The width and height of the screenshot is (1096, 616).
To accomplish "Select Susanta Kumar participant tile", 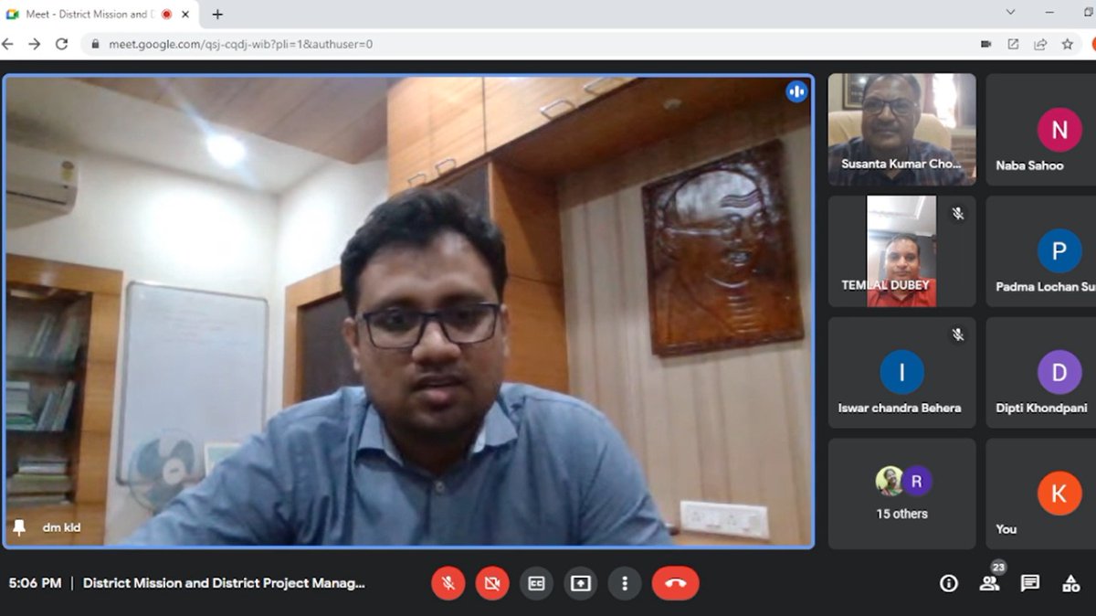I will click(901, 130).
